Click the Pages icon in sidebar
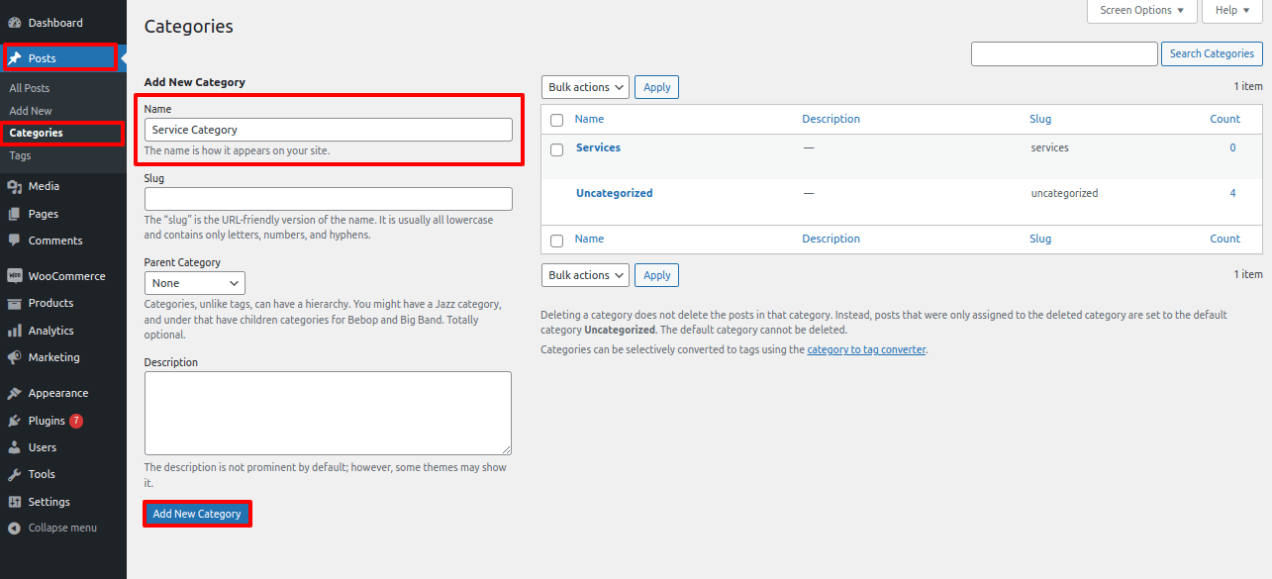Screen dimensions: 1272x579 tap(15, 214)
